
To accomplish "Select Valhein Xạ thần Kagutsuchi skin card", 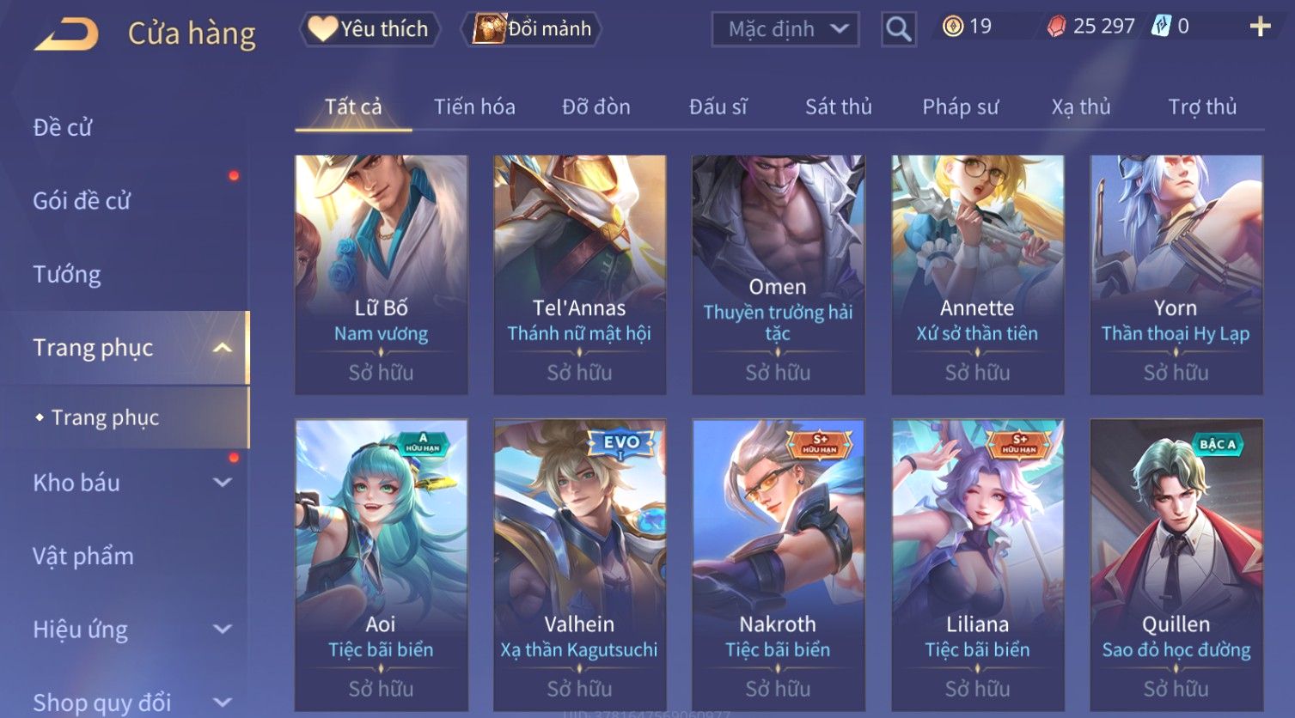I will (579, 565).
